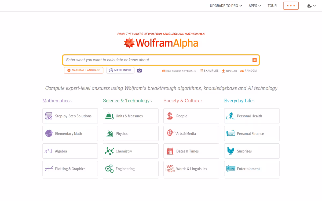This screenshot has width=322, height=201.
Task: Expand the APPS menu
Action: 255,6
